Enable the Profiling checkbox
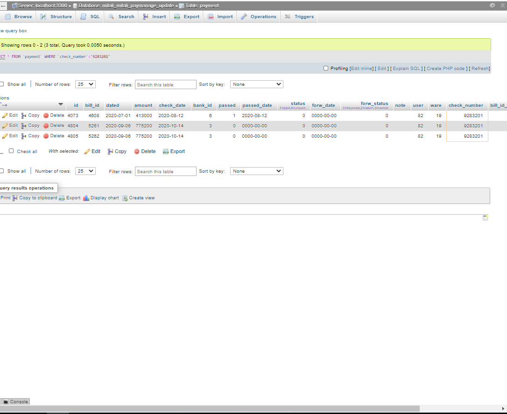The width and height of the screenshot is (507, 414). tap(326, 68)
